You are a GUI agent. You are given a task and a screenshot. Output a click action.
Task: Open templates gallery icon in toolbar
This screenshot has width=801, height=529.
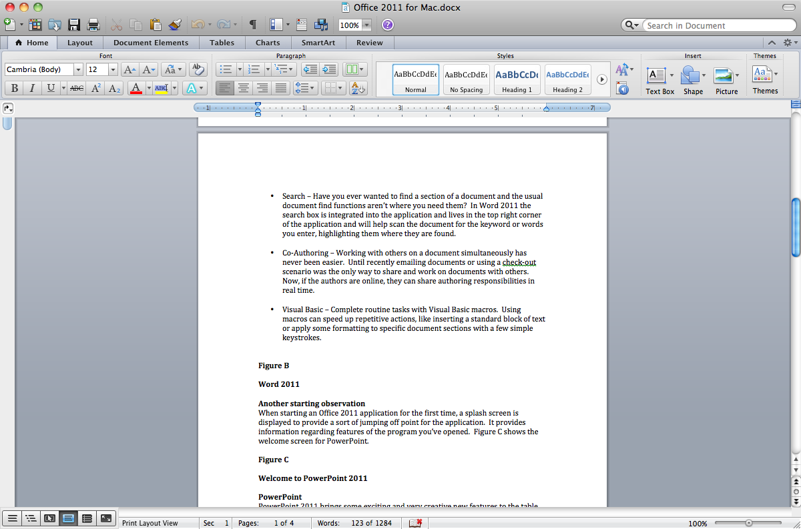pyautogui.click(x=35, y=25)
